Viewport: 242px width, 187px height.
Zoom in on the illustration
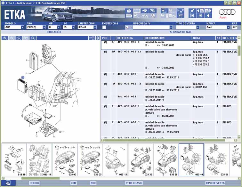click(5, 38)
